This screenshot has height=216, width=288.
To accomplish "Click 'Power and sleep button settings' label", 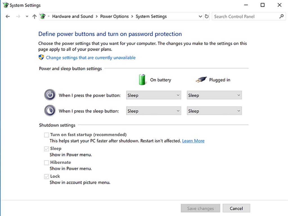I will pos(70,69).
